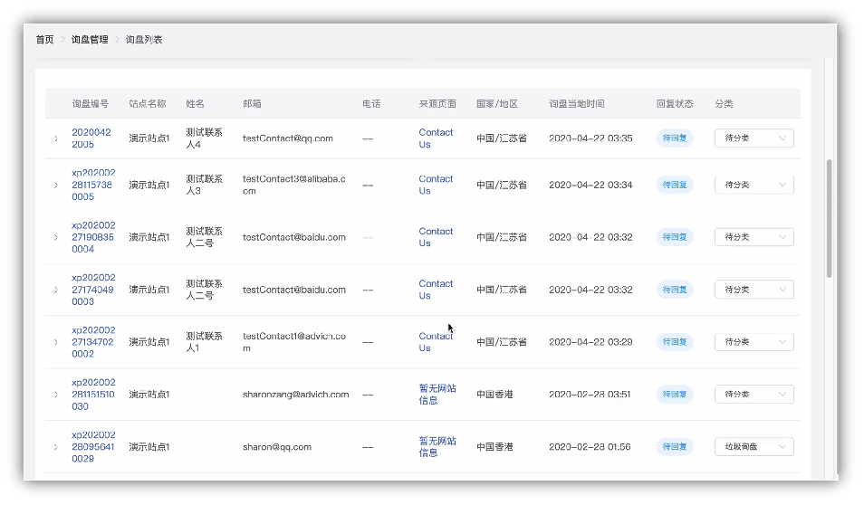Select the email testContact@qq.com
This screenshot has height=505, width=864.
(x=288, y=138)
